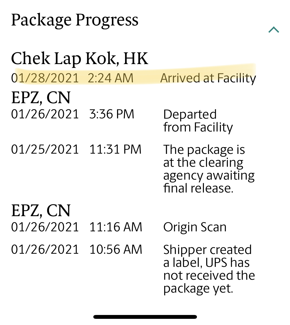Tap the home indicator bar
The image size is (290, 325).
[145, 317]
